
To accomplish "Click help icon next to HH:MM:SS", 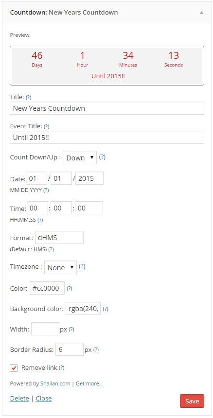I will tap(40, 220).
